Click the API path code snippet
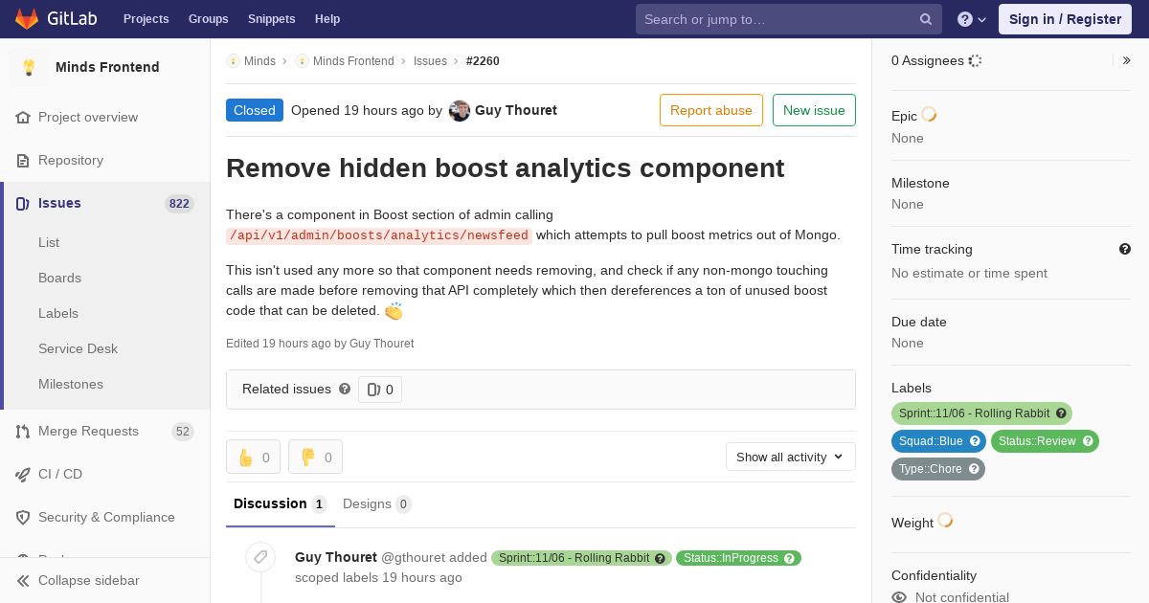The image size is (1149, 603). (379, 235)
